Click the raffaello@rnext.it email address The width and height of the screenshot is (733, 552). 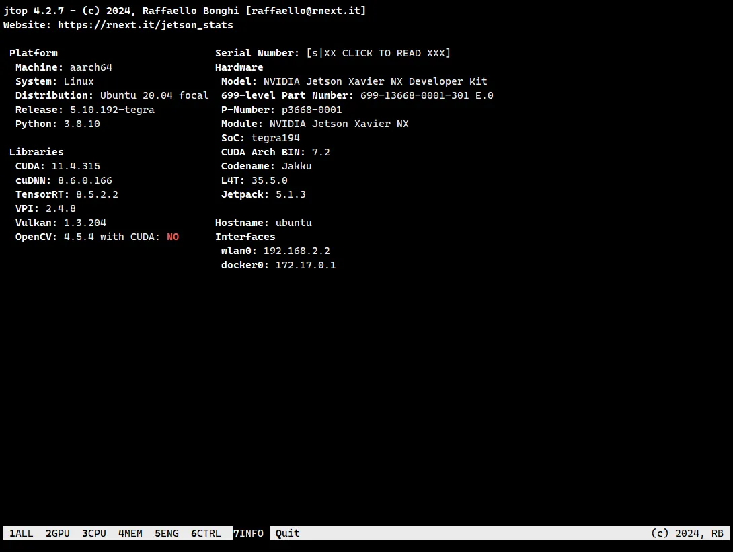306,11
